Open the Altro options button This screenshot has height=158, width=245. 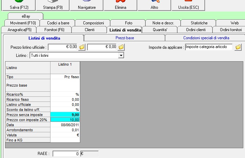[x=155, y=5]
